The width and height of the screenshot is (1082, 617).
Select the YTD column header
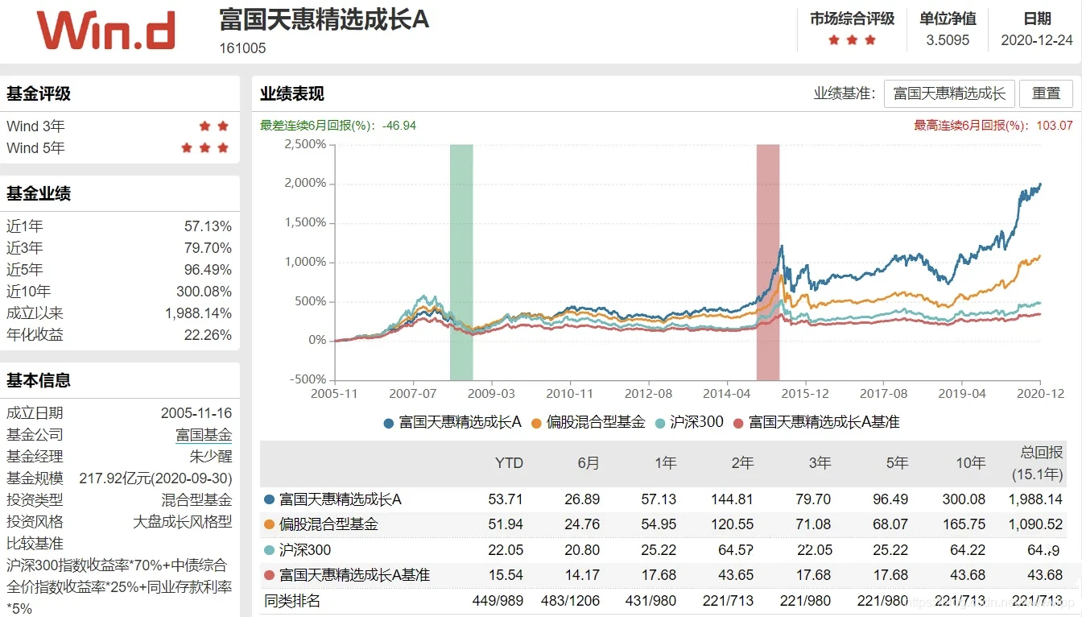pyautogui.click(x=509, y=463)
